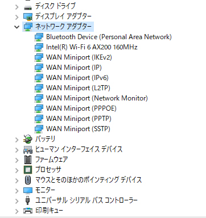The height and width of the screenshot is (218, 206).
Task: Select the プロセッサ label
Action: [x=48, y=170]
